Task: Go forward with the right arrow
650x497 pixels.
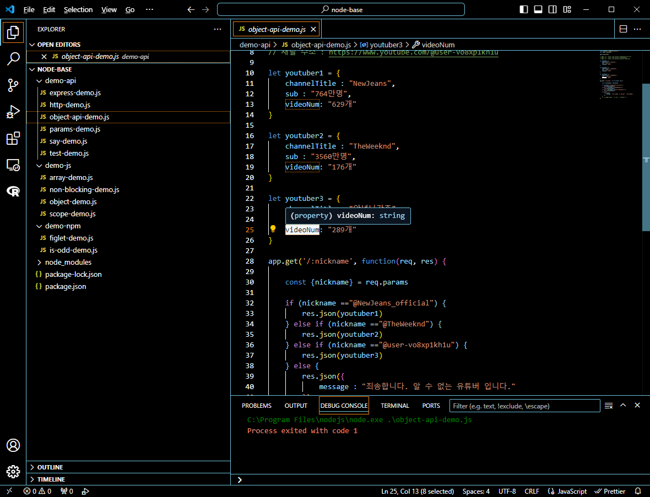Action: (205, 9)
